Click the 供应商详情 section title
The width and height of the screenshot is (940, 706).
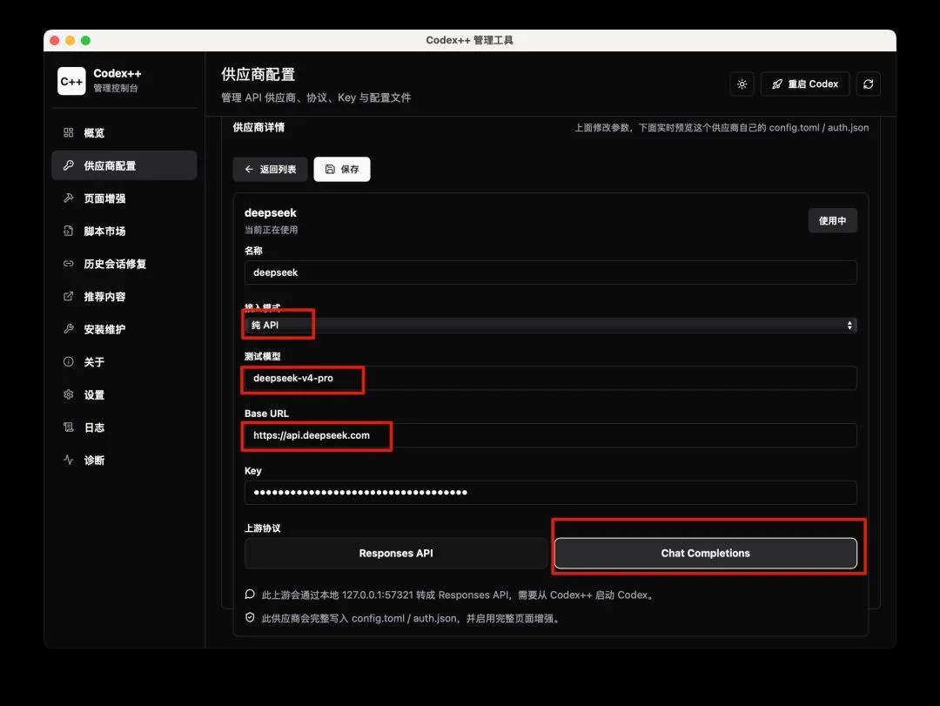pos(258,127)
